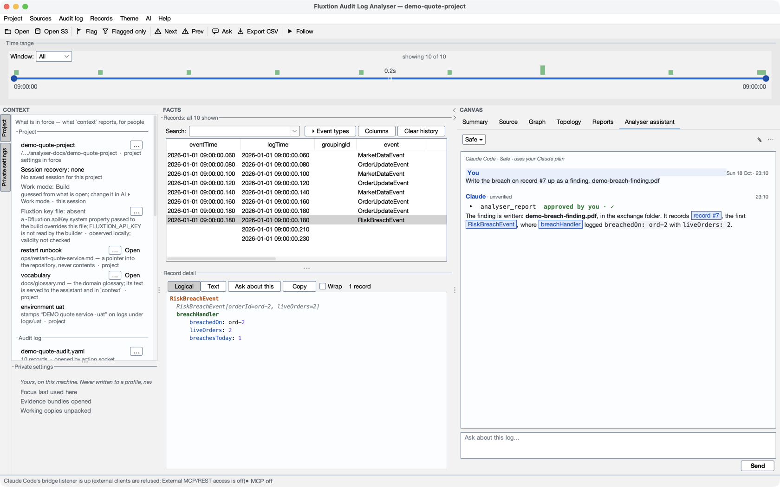This screenshot has height=487, width=780.
Task: Open the Window time range dropdown
Action: (x=54, y=57)
